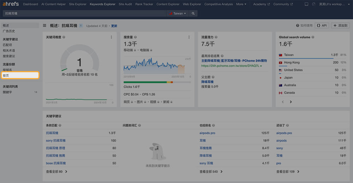Go to next page of country list
The image size is (353, 183).
pos(291,102)
